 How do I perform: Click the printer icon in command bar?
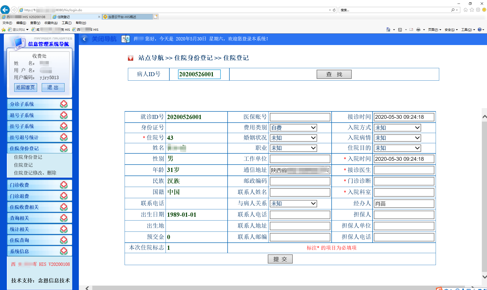coord(418,30)
